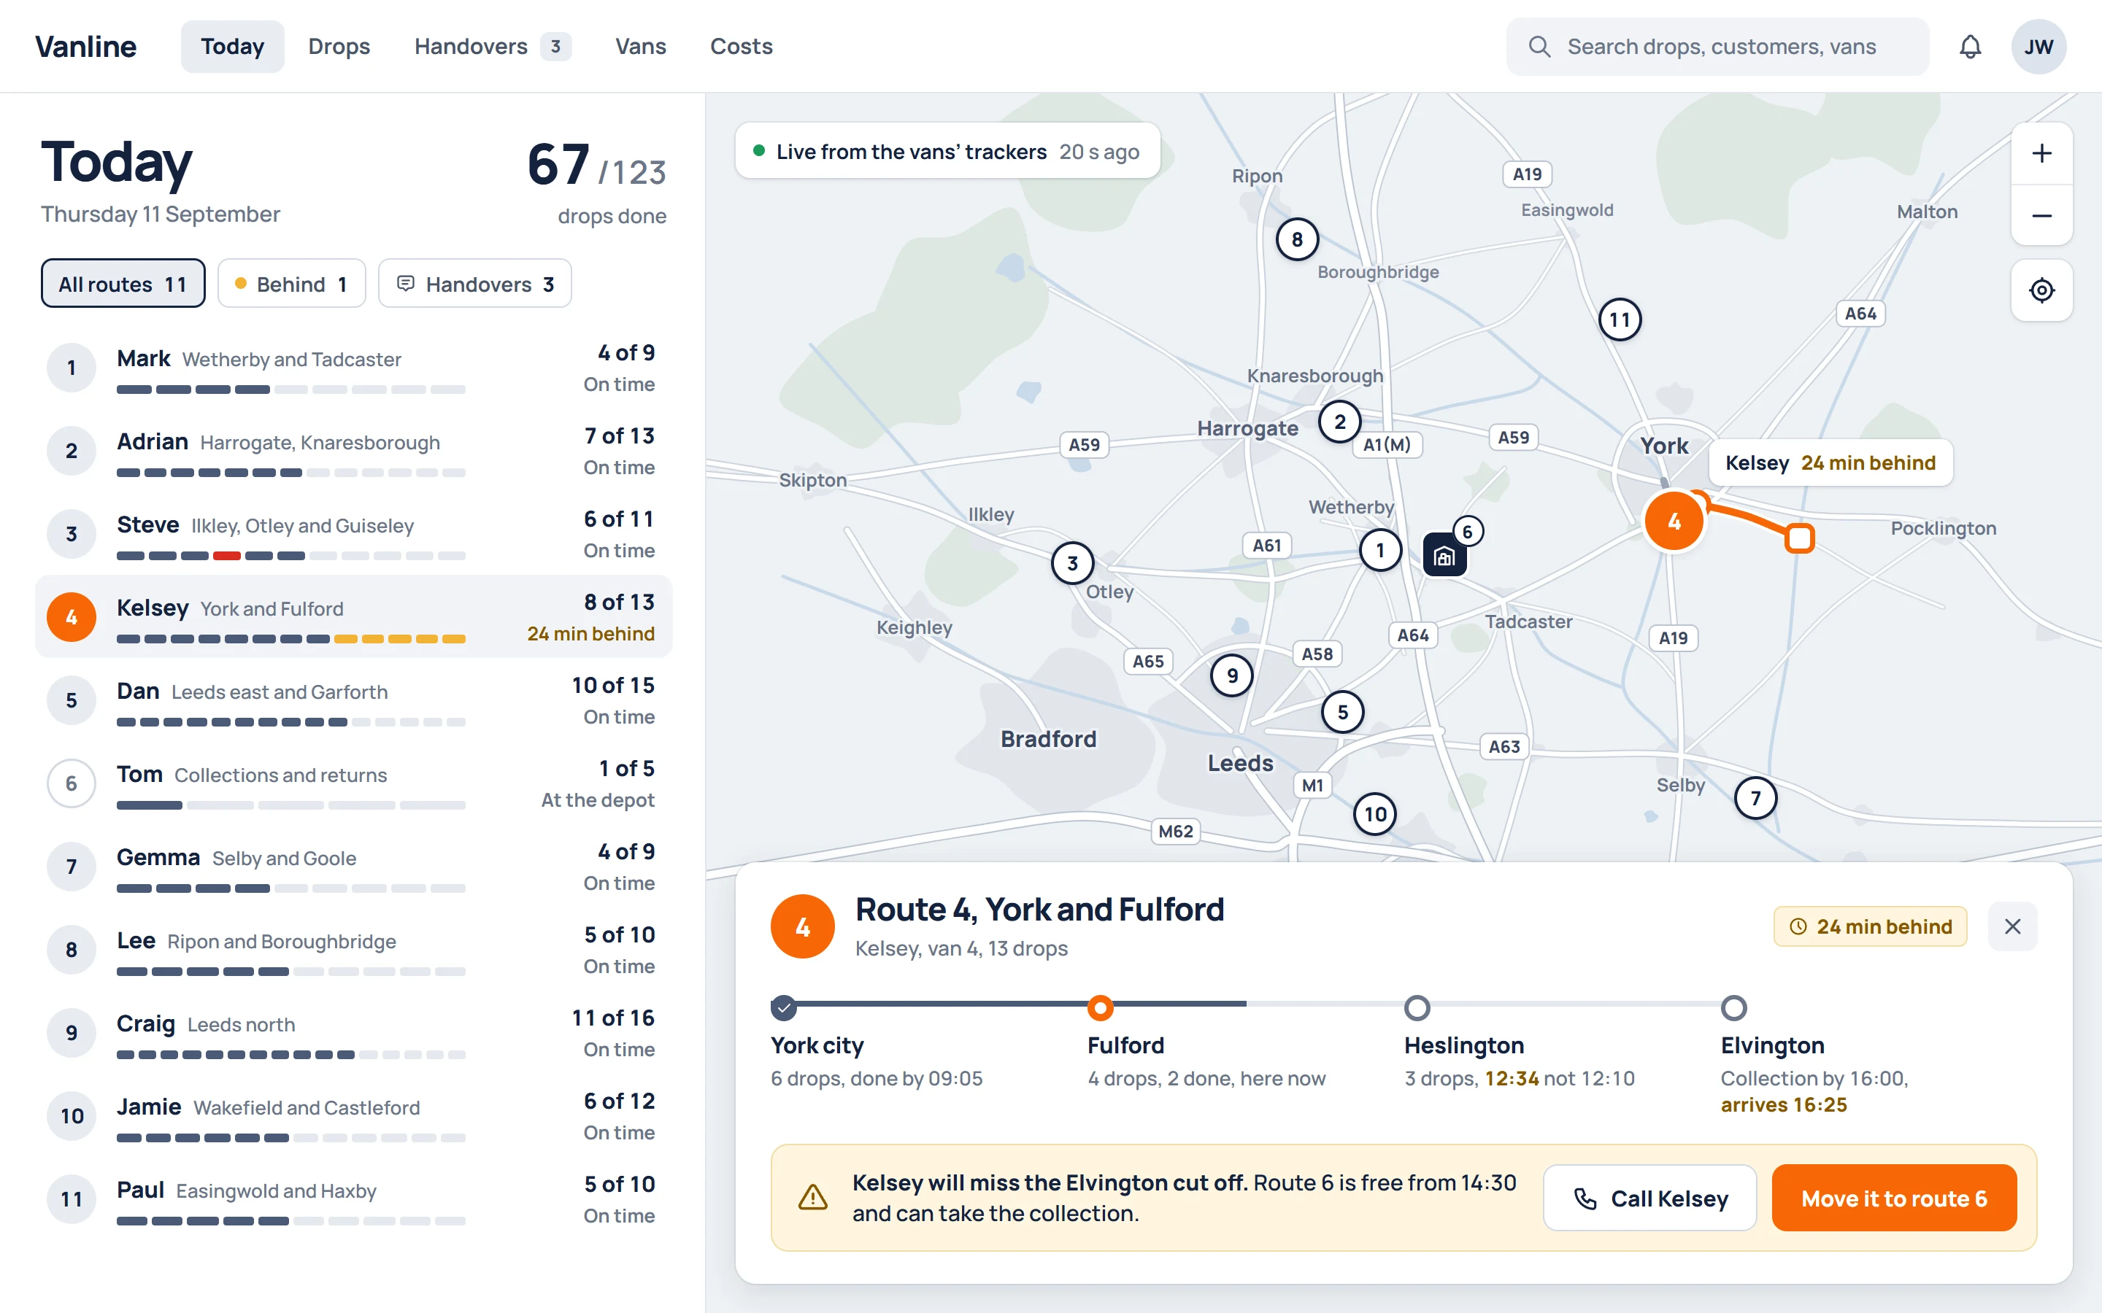
Task: Click Live from the vans' trackers status
Action: (x=947, y=151)
